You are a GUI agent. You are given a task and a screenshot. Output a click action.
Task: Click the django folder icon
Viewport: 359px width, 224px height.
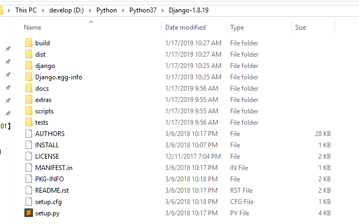pos(29,65)
